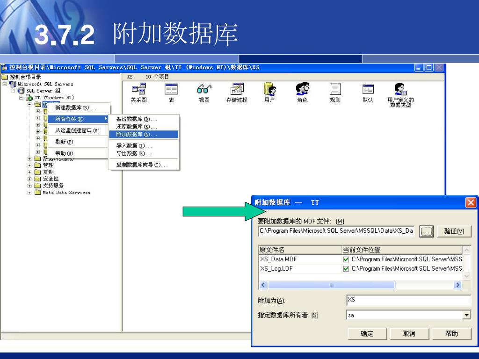The width and height of the screenshot is (479, 359).
Task: Select 导出数据(E)... submenu item
Action: 144,153
